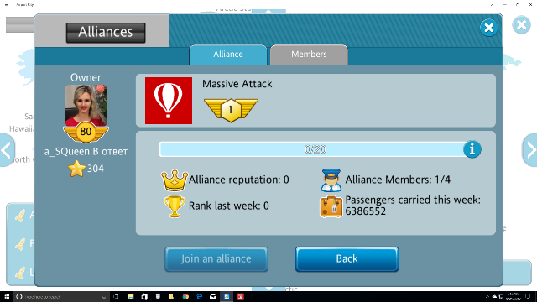Viewport: 537px width, 302px height.
Task: Go to previous screen with left arrow
Action: tap(7, 150)
